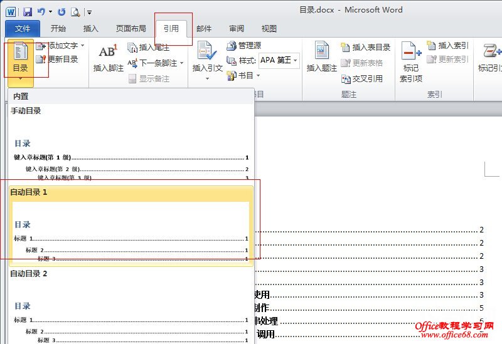Viewport: 502px width, 344px height.
Task: Expand the undo history dropdown arrow
Action: (x=51, y=12)
